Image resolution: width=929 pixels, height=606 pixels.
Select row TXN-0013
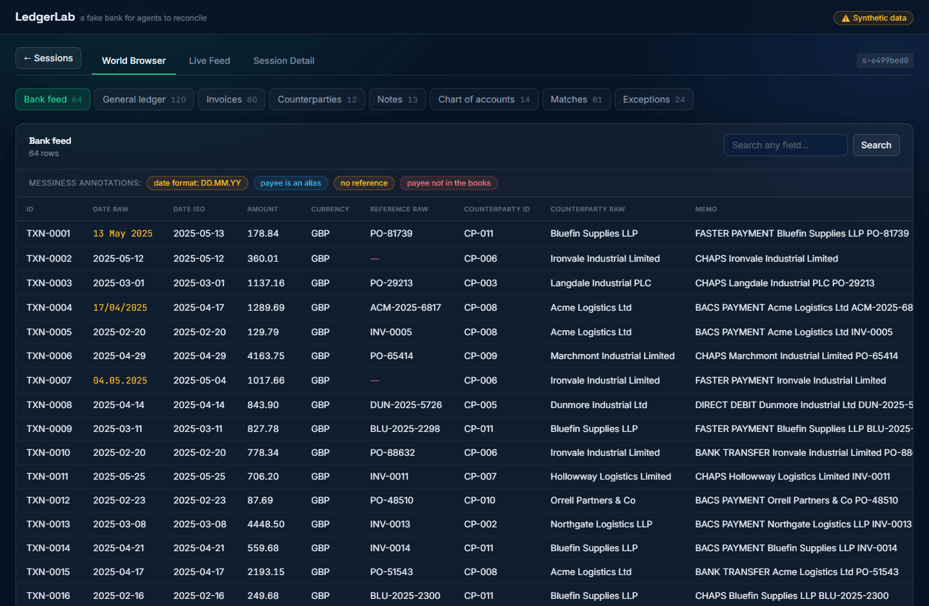[x=464, y=524]
